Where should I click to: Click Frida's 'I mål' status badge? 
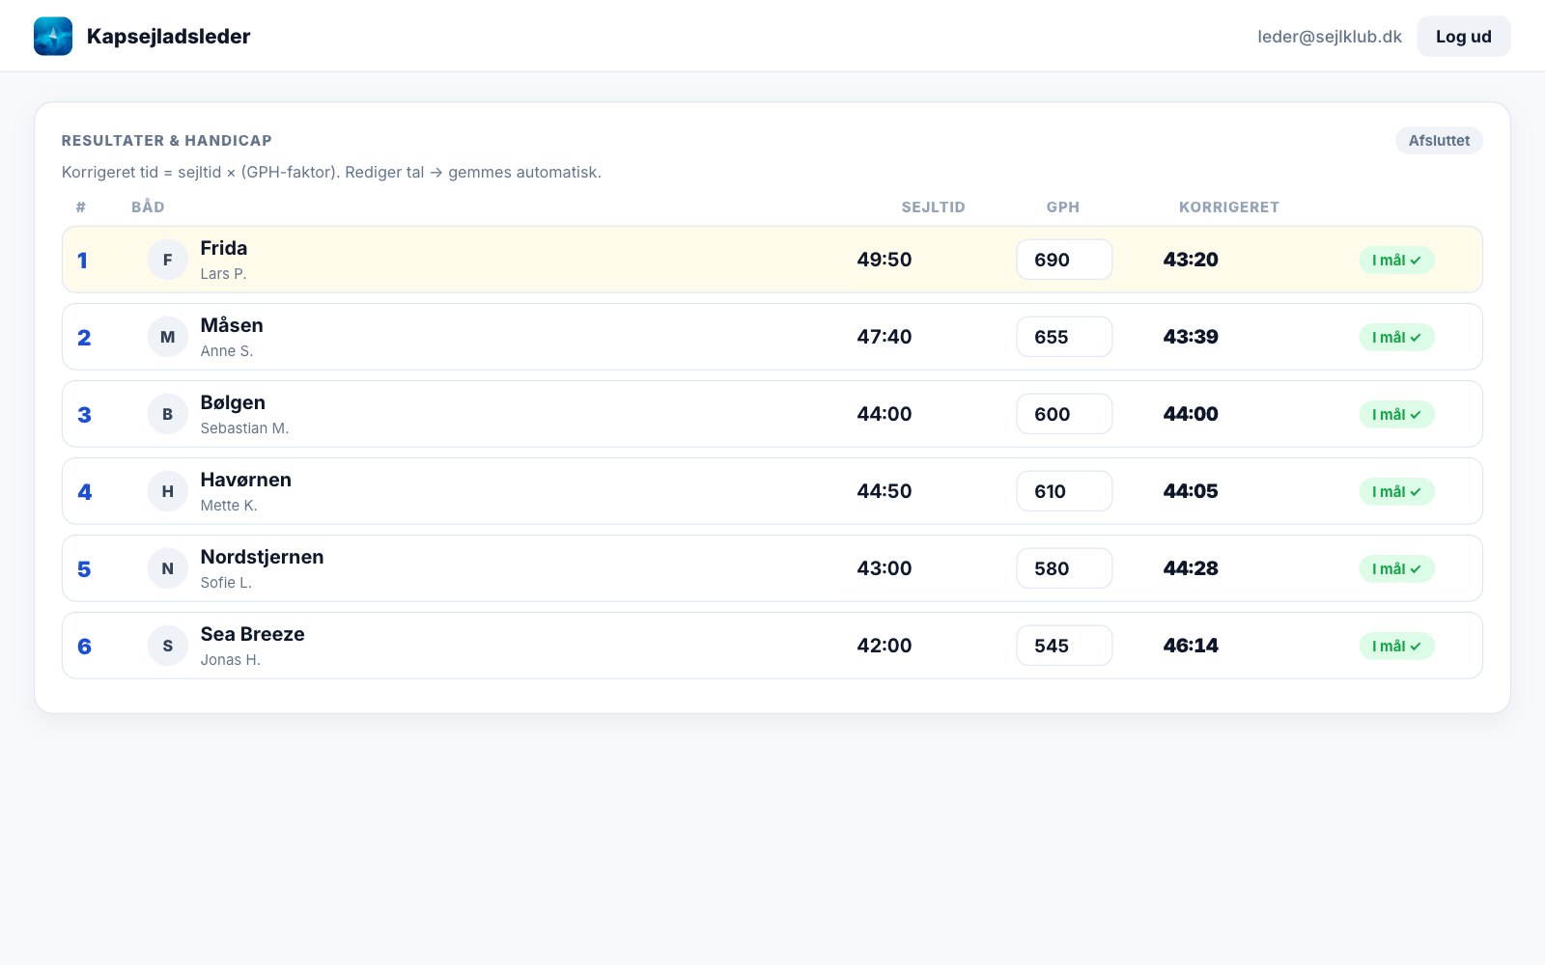(1396, 260)
